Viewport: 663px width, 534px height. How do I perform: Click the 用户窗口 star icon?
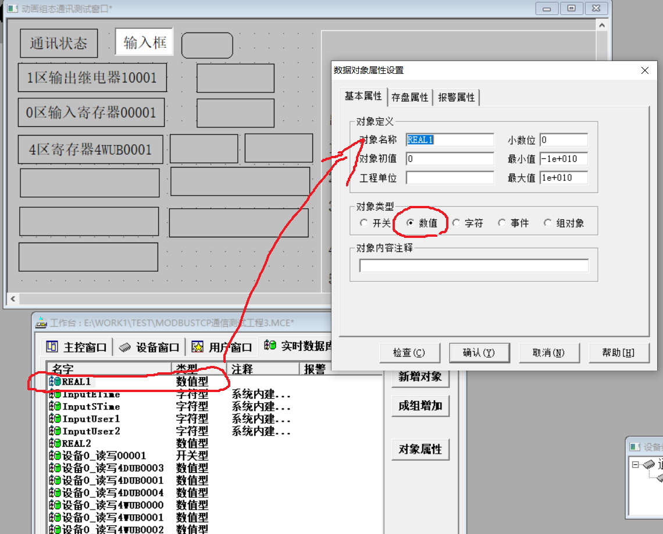coord(197,347)
